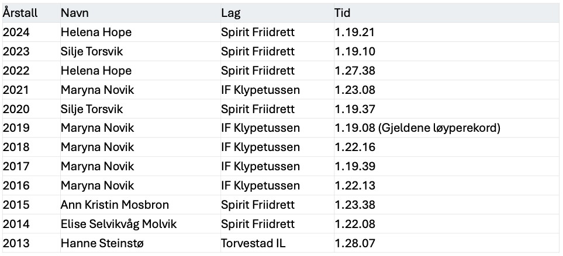Click the Ann Kristin Mosbron name cell
The width and height of the screenshot is (563, 256).
click(x=140, y=205)
